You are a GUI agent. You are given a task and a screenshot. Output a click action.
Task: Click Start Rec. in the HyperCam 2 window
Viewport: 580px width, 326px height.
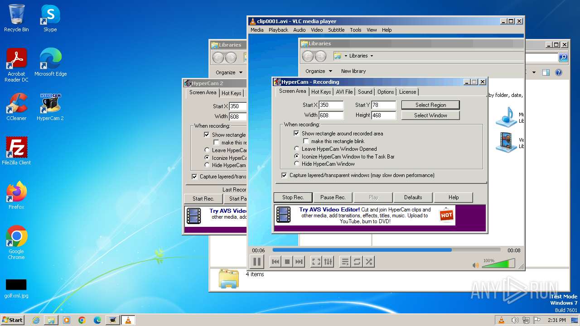pyautogui.click(x=203, y=198)
